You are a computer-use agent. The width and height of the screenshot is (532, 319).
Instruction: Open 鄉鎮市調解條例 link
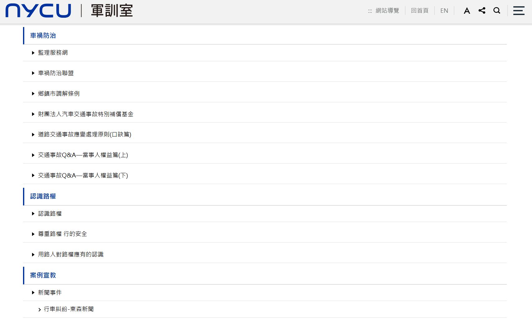click(59, 94)
